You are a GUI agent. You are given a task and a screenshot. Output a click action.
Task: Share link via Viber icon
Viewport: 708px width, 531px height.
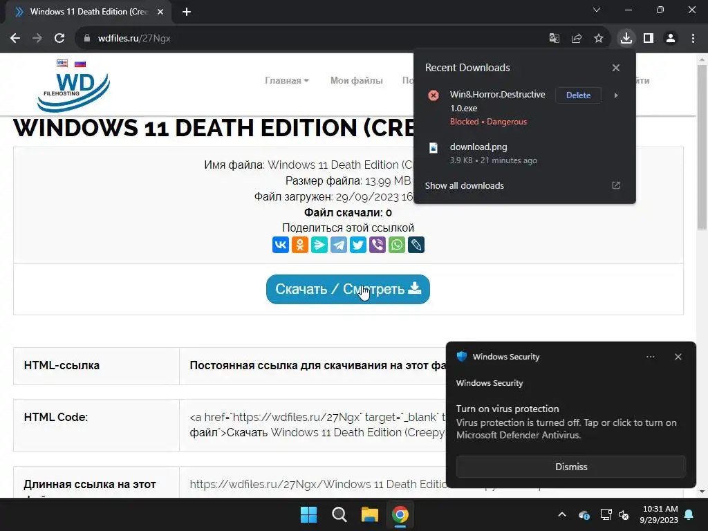[x=378, y=245]
